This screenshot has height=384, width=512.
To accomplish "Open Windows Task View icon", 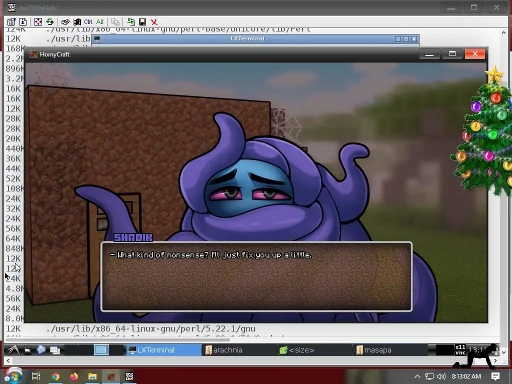I will tap(35, 376).
